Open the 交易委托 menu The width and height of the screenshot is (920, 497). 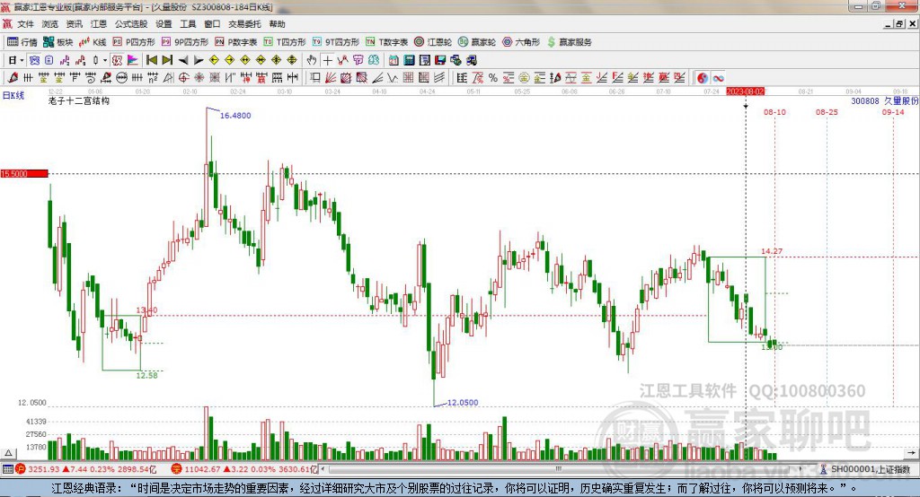(244, 24)
